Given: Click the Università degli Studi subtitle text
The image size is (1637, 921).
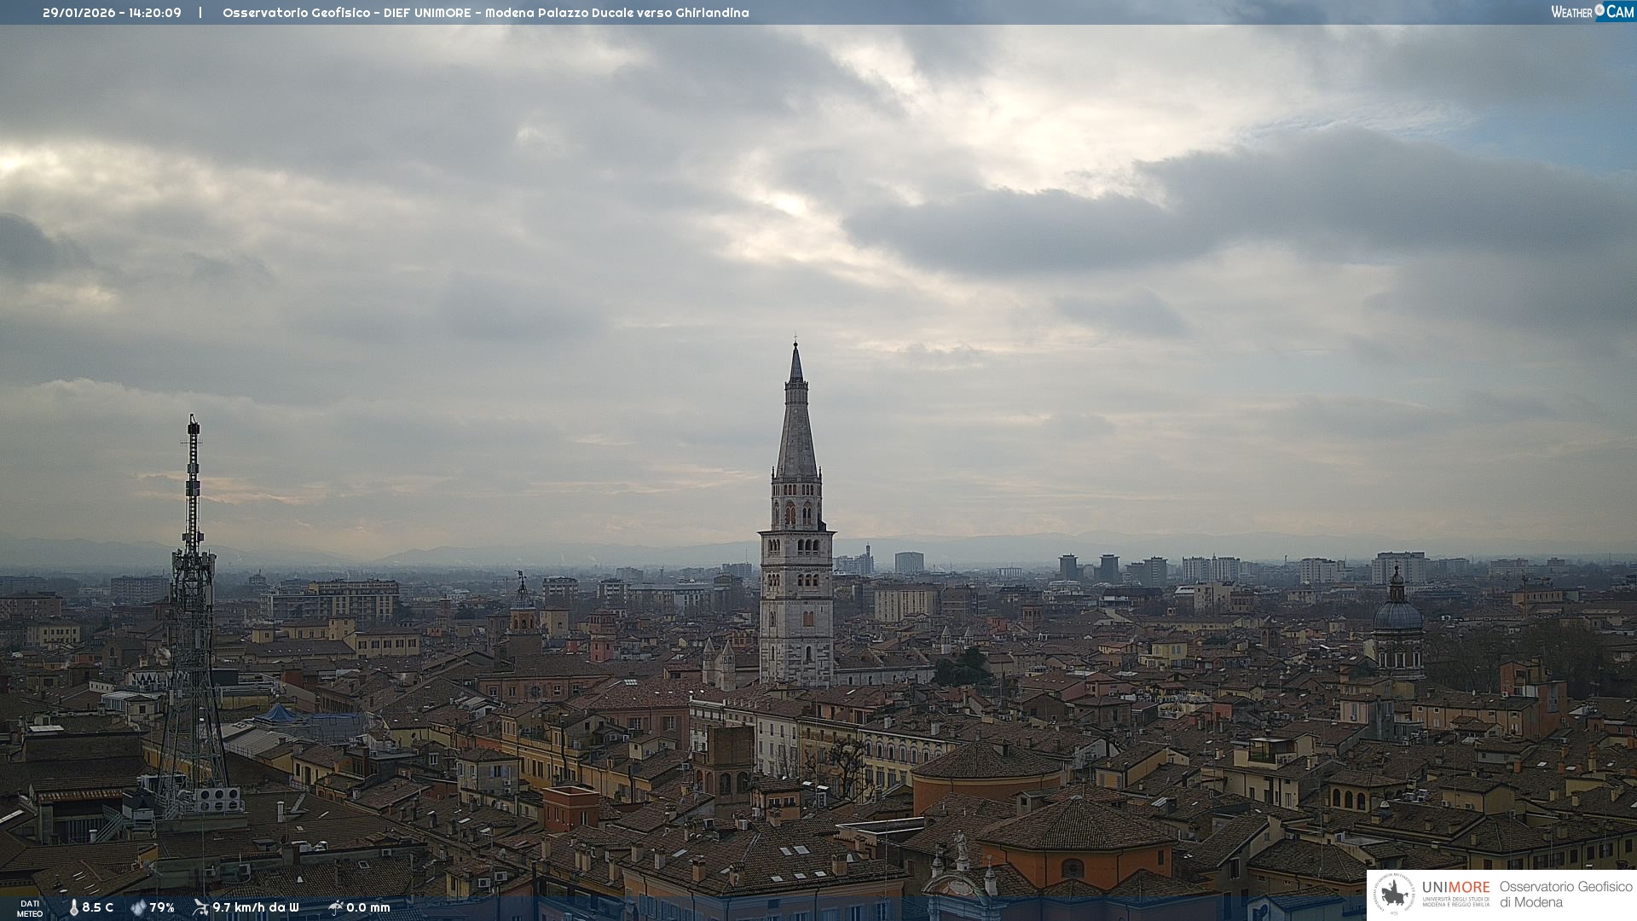Looking at the screenshot, I should 1455,902.
